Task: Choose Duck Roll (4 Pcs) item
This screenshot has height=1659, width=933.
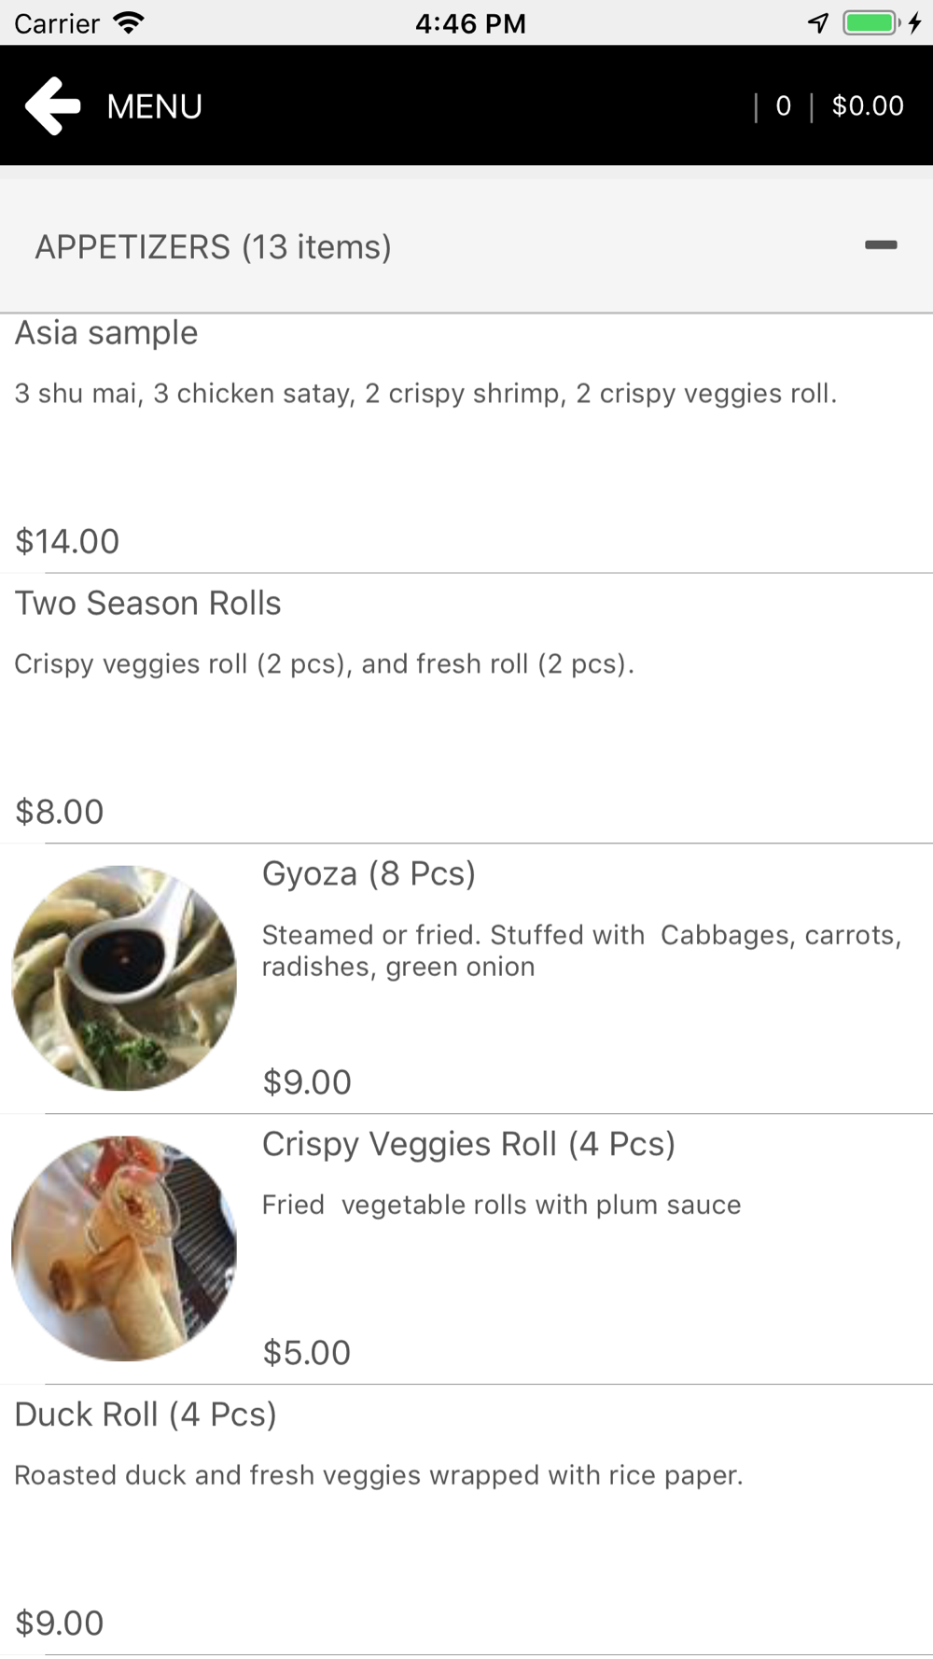Action: point(146,1415)
